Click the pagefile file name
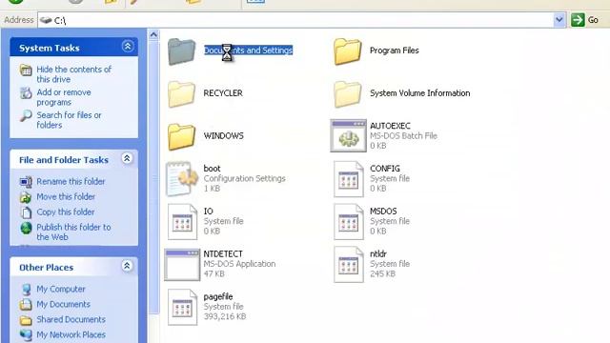 [218, 296]
